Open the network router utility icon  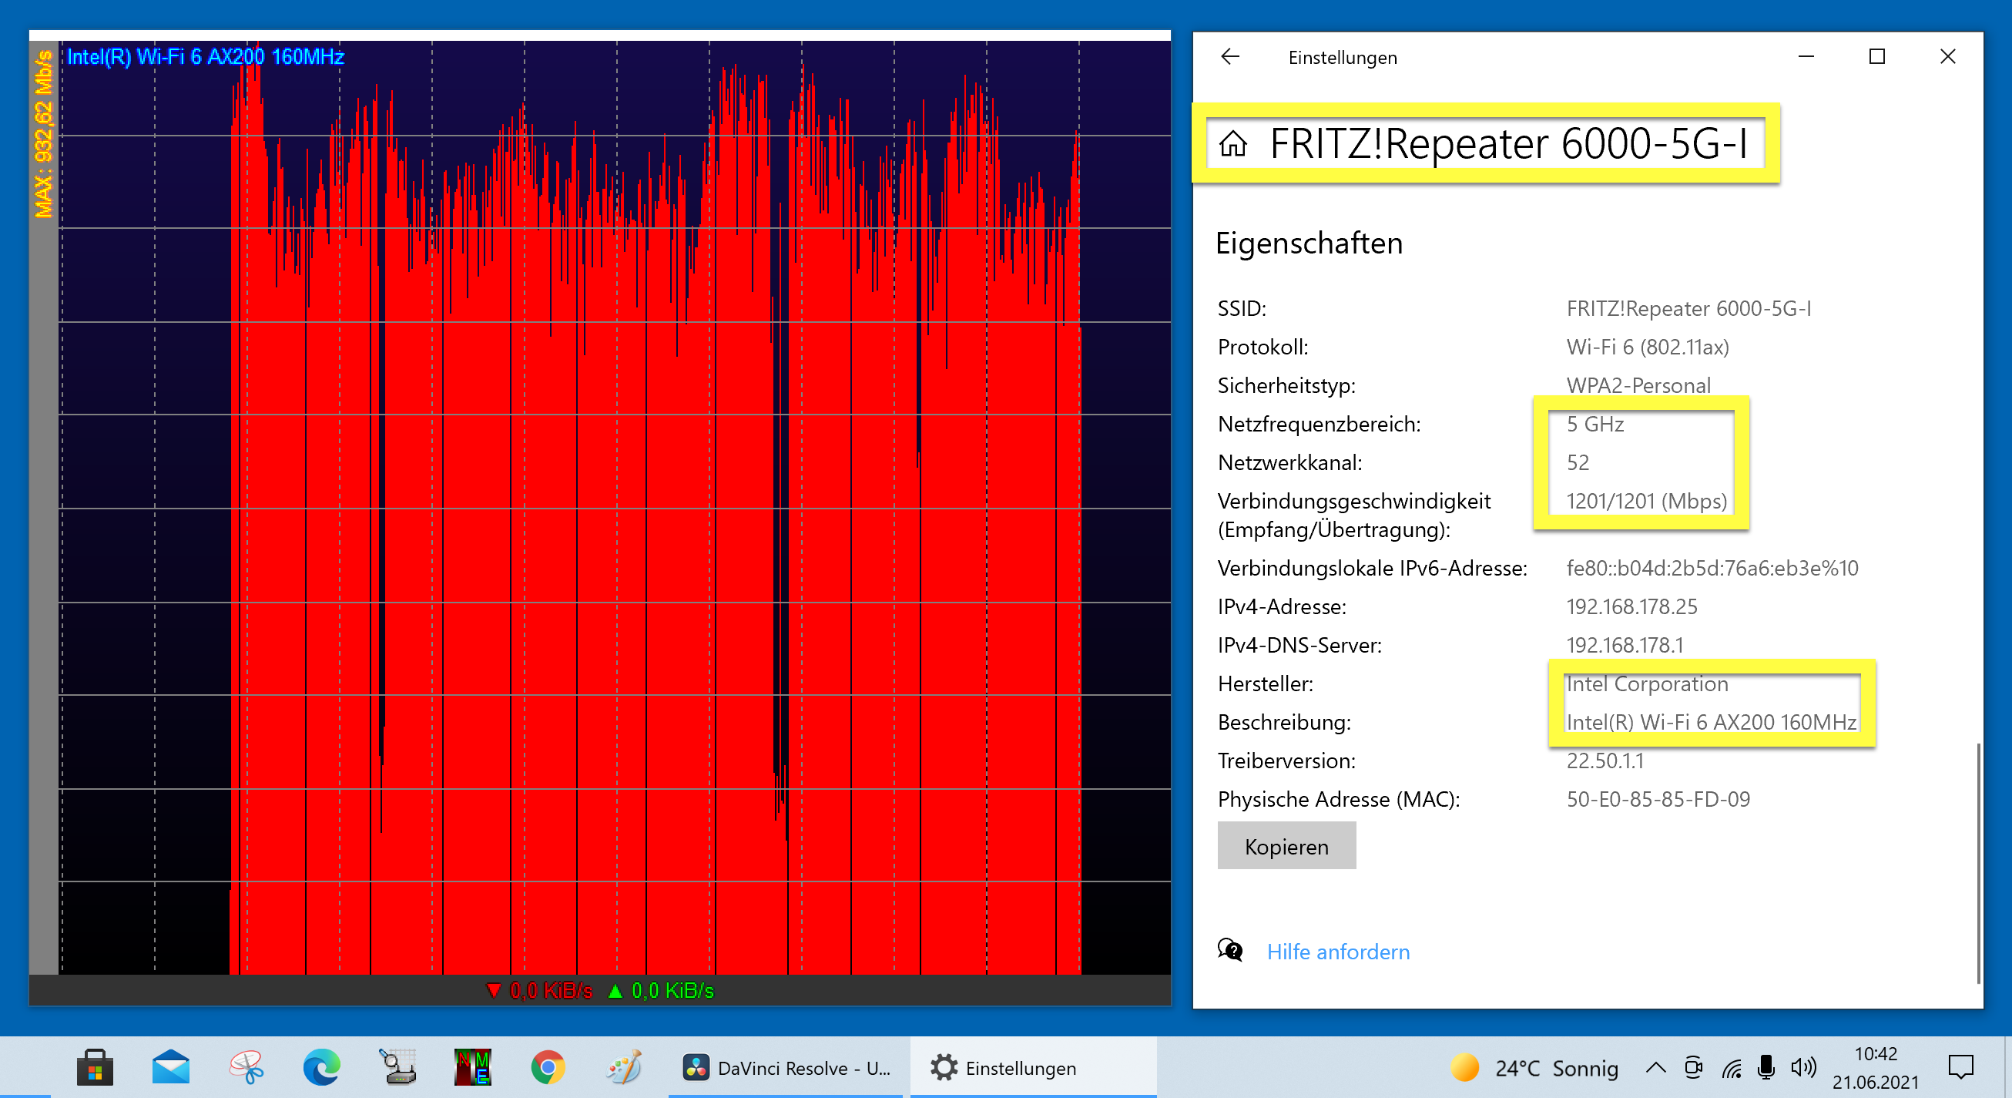(397, 1067)
